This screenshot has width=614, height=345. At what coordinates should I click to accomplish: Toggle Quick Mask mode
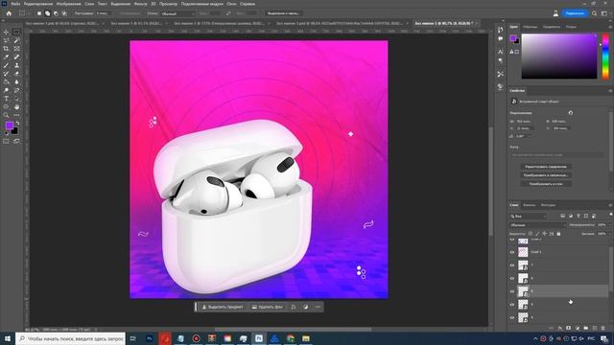point(6,141)
